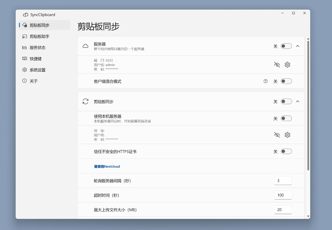The height and width of the screenshot is (230, 332).
Task: Go to 剪贴板助手 in sidebar
Action: coord(45,36)
